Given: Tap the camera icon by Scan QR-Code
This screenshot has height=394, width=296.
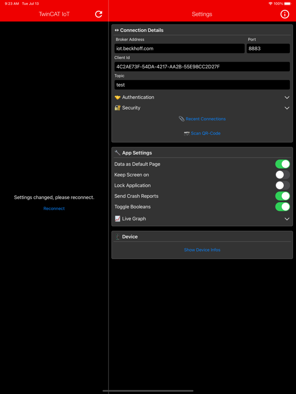Looking at the screenshot, I should coord(187,133).
